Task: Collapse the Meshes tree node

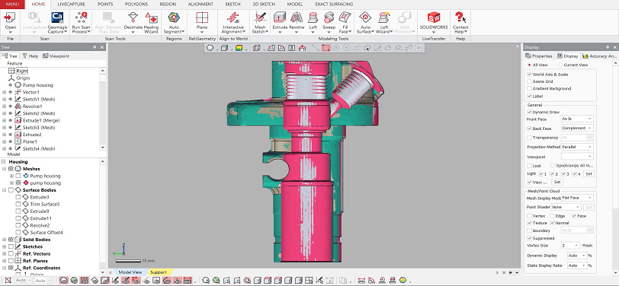Action: coord(5,169)
